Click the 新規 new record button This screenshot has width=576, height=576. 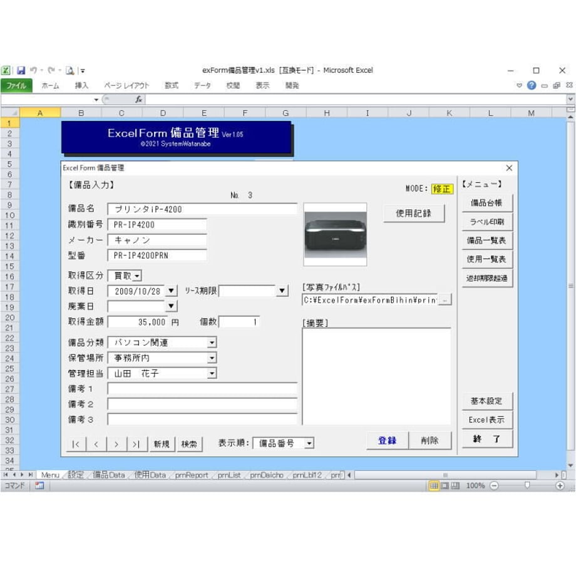pos(162,444)
